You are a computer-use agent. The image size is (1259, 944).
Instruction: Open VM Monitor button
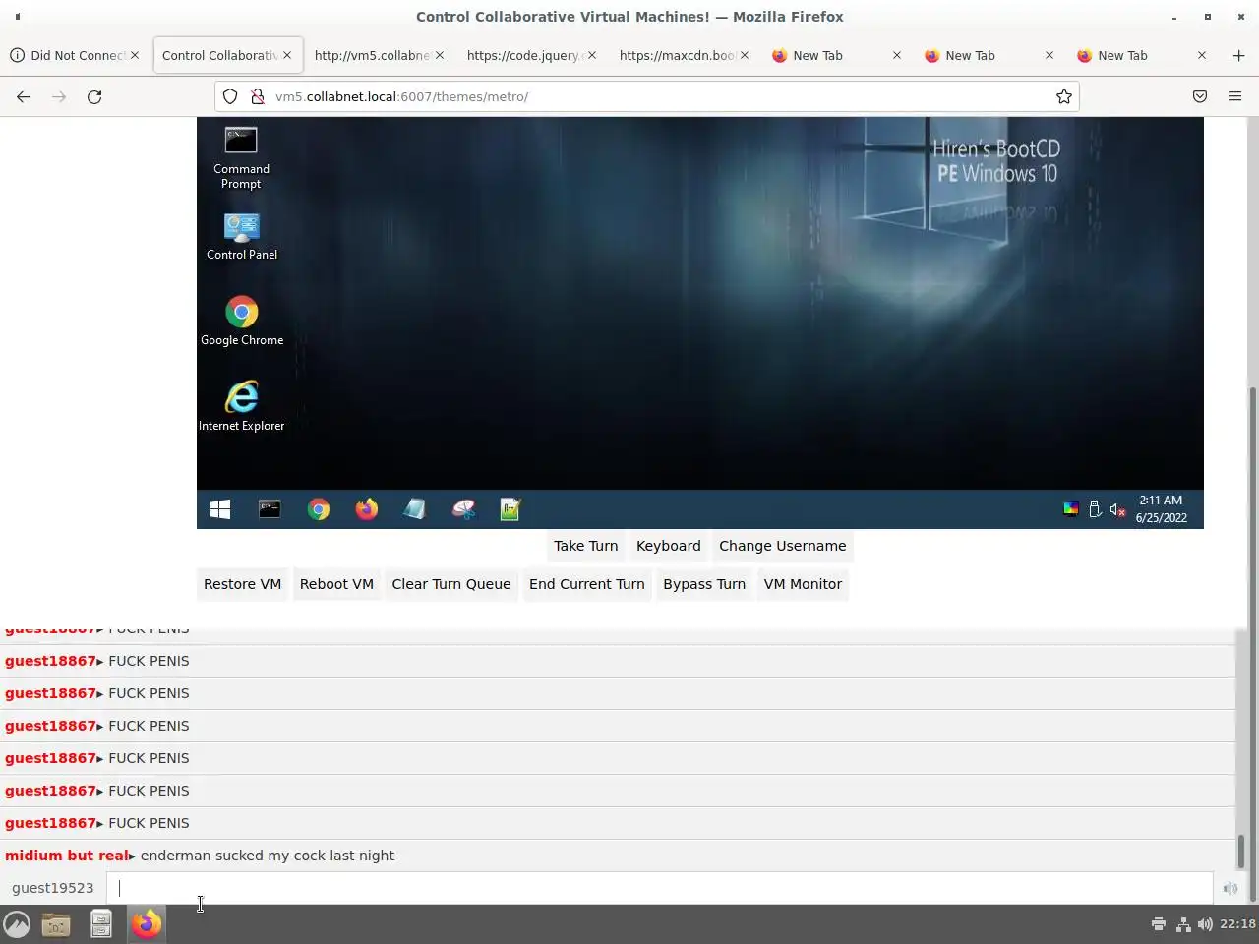pos(803,584)
